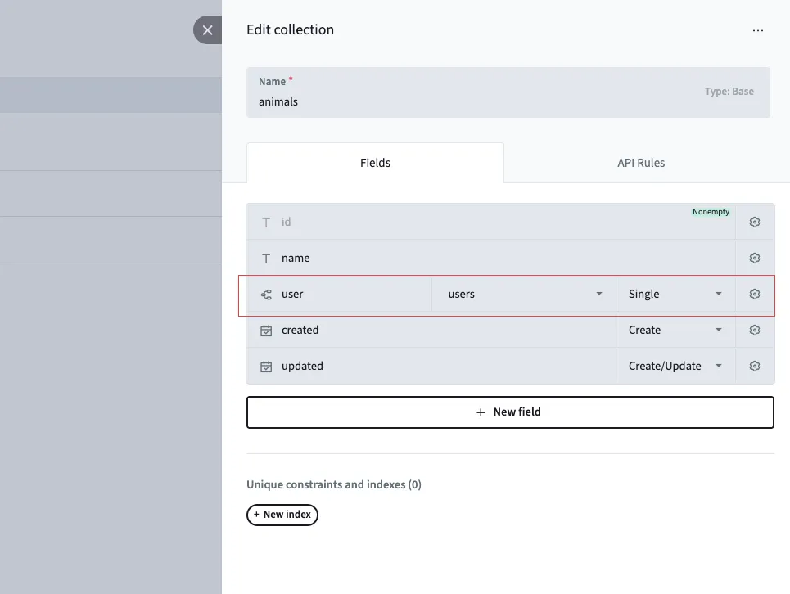
Task: Click the calendar icon next to updated
Action: point(265,366)
